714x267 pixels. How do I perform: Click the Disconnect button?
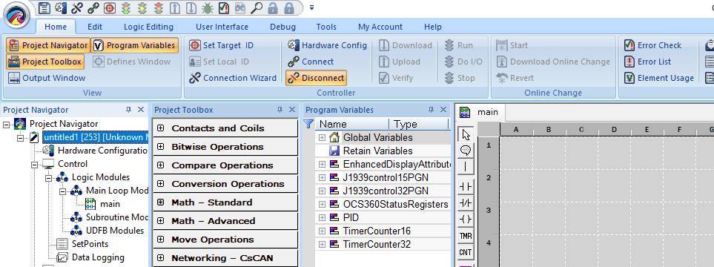tap(316, 78)
